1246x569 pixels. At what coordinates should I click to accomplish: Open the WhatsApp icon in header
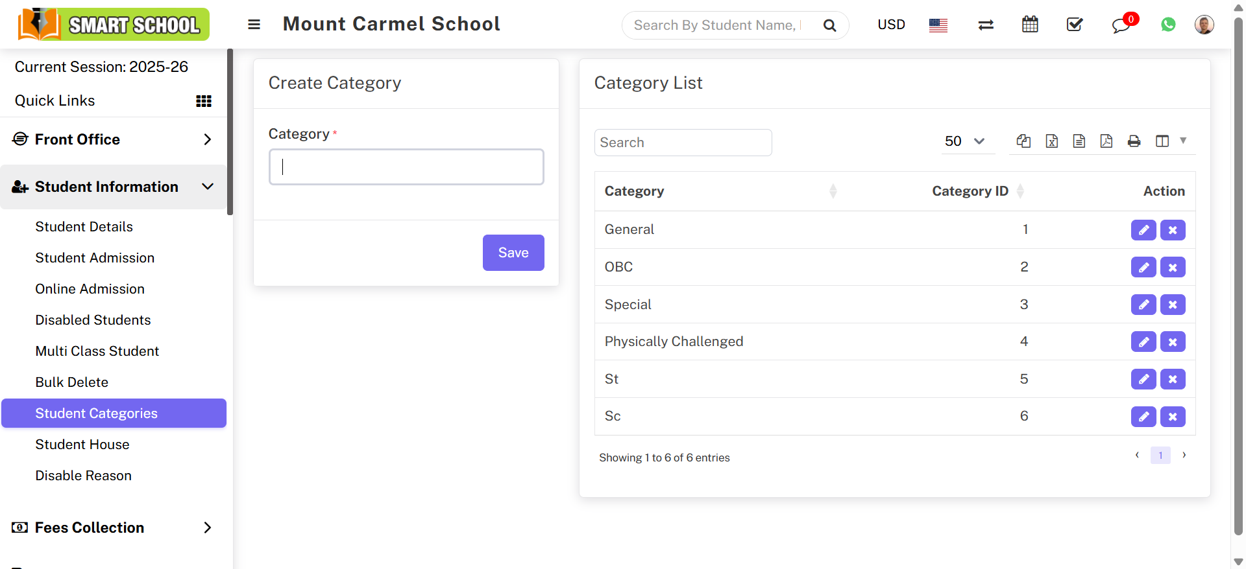[1168, 25]
